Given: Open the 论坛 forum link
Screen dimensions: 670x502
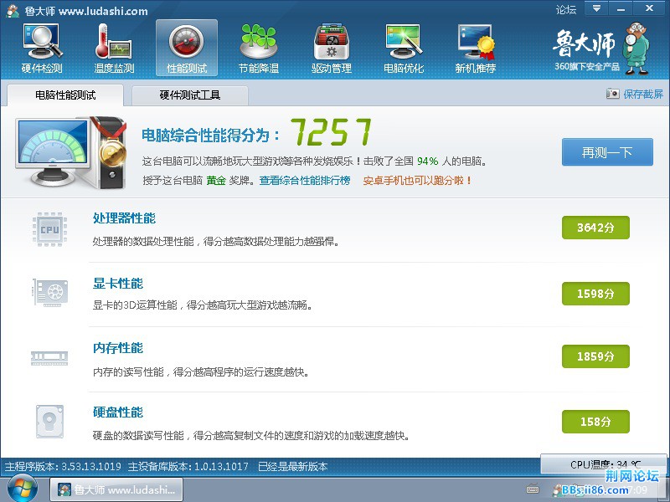Looking at the screenshot, I should pyautogui.click(x=566, y=9).
